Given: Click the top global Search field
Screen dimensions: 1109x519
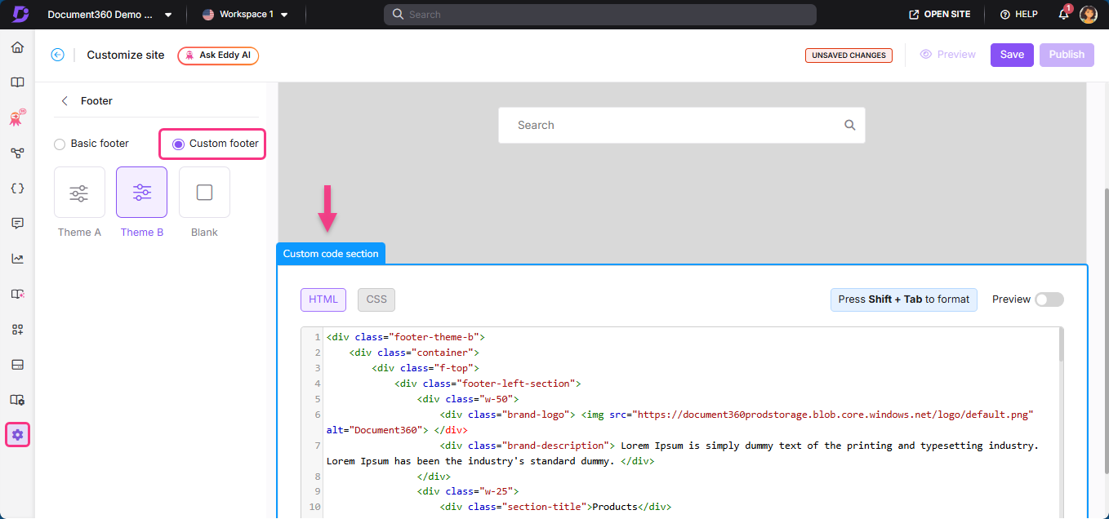Looking at the screenshot, I should [x=600, y=15].
